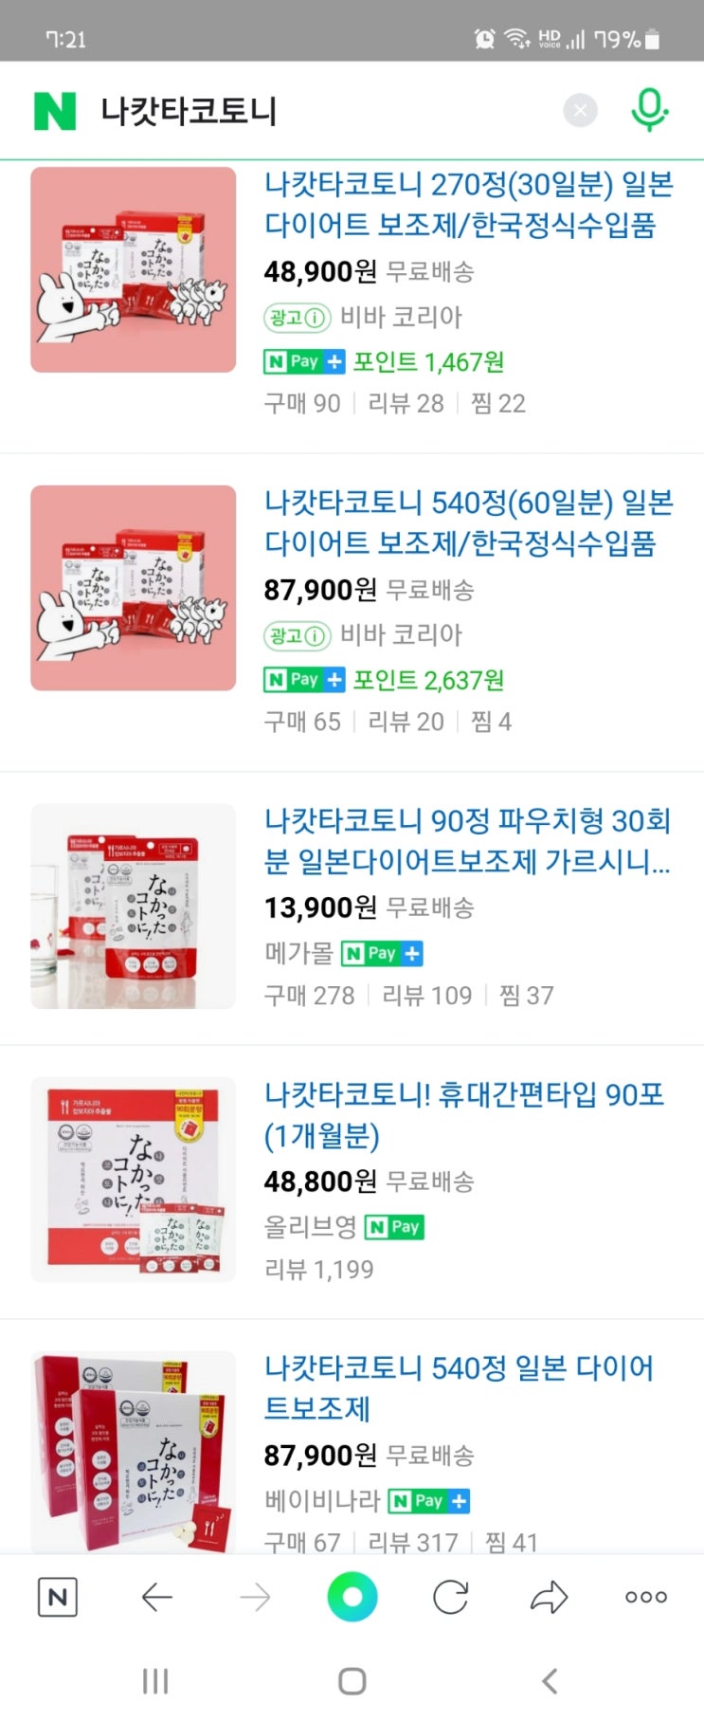
Task: Open Naver home icon in bottom bar
Action: click(57, 1598)
